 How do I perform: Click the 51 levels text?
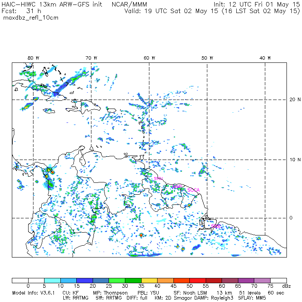[250, 293]
